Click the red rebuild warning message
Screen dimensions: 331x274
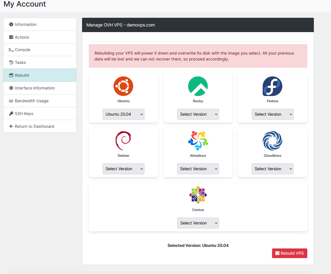(x=198, y=56)
